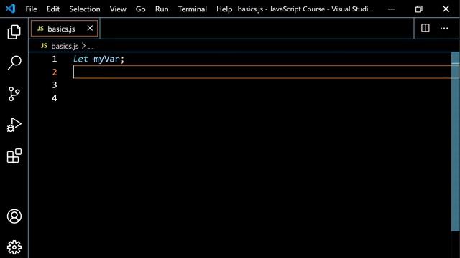Open the Accounts menu icon
The height and width of the screenshot is (258, 460).
coord(14,216)
